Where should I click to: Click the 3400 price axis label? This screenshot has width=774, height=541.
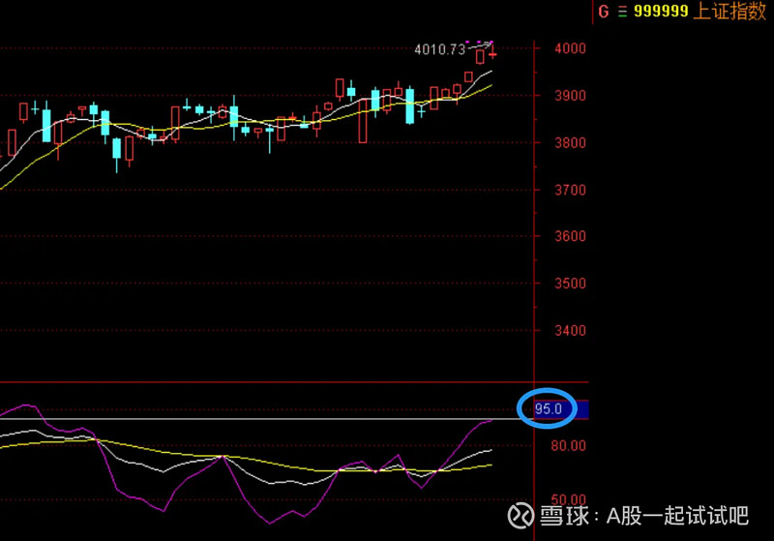pos(570,330)
